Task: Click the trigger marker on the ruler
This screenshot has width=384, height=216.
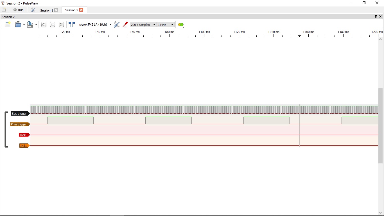Action: click(x=300, y=36)
